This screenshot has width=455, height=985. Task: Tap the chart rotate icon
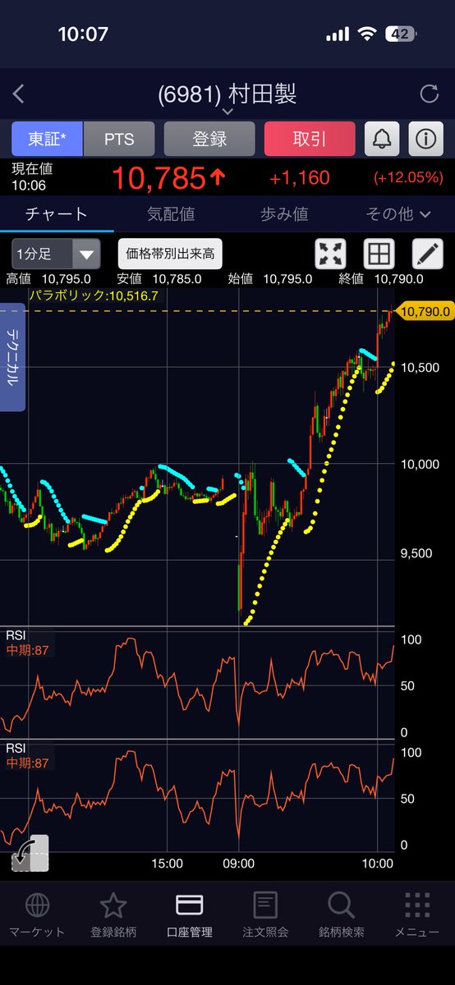pyautogui.click(x=30, y=853)
